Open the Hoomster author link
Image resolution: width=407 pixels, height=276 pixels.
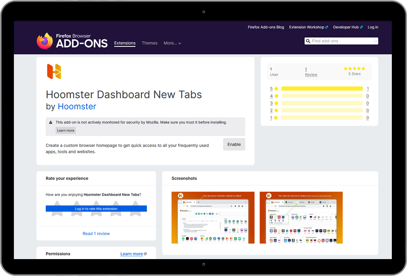coord(77,106)
